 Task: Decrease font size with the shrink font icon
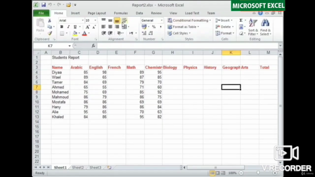pos(94,27)
